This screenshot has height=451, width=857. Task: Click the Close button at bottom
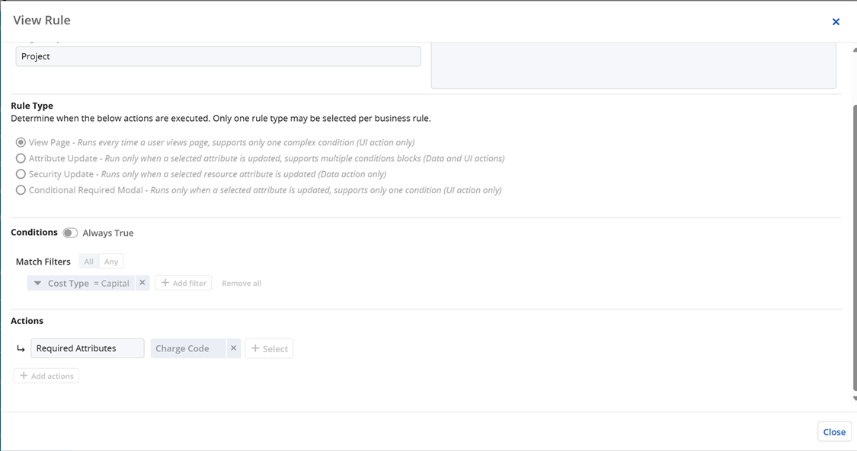pos(834,432)
